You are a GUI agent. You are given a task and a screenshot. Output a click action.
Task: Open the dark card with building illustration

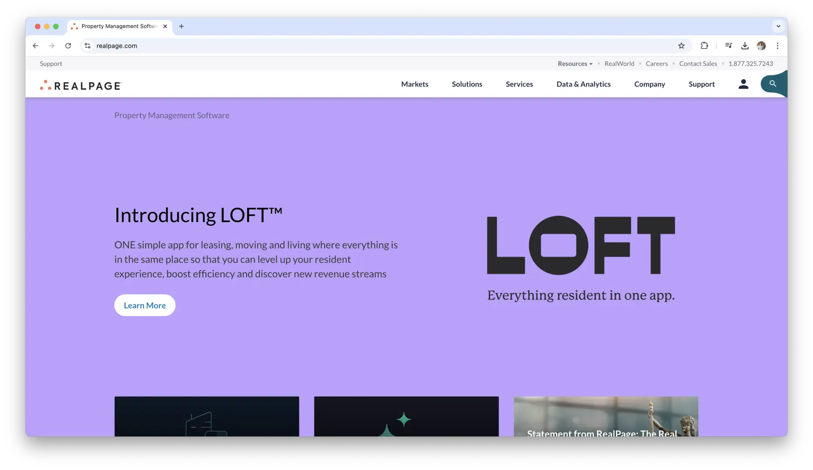click(x=207, y=416)
